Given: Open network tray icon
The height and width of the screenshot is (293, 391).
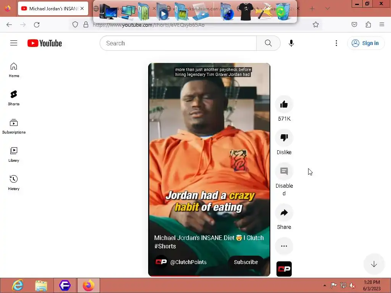Looking at the screenshot, I should click(x=343, y=285).
